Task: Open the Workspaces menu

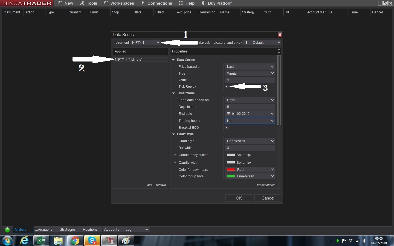Action: click(119, 3)
